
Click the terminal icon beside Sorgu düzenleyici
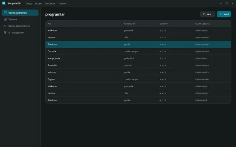click(5, 26)
